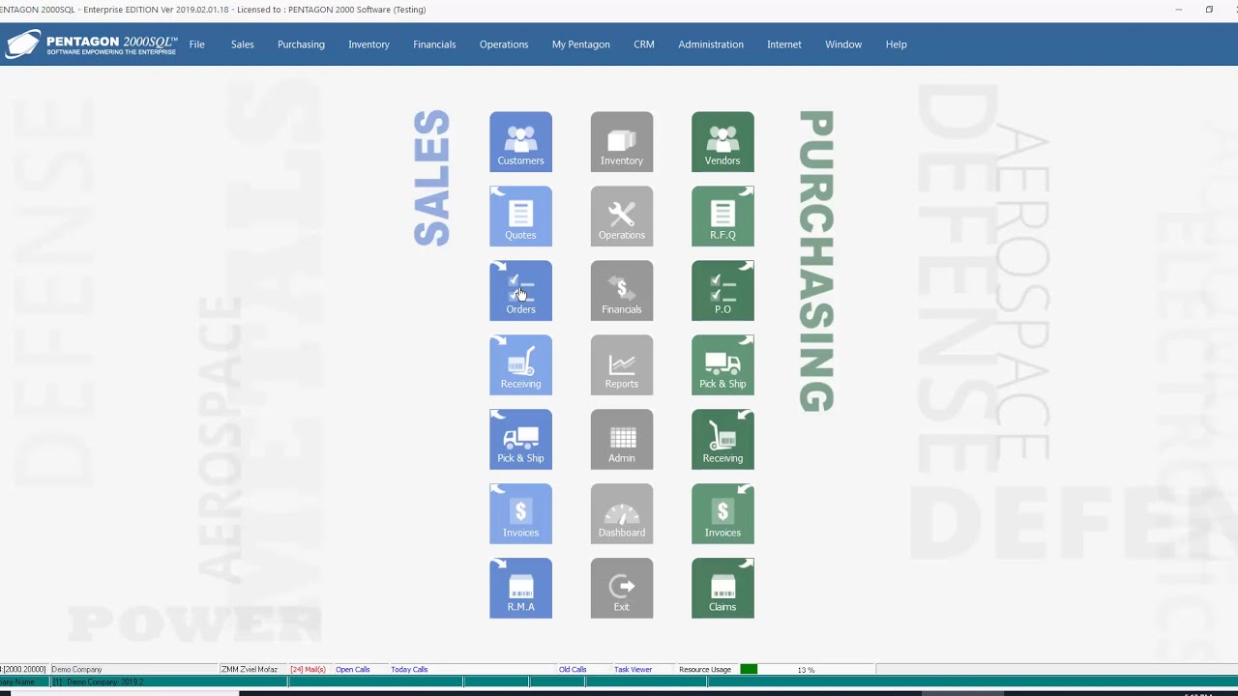
Task: Click the Resource Usage label
Action: click(x=705, y=669)
